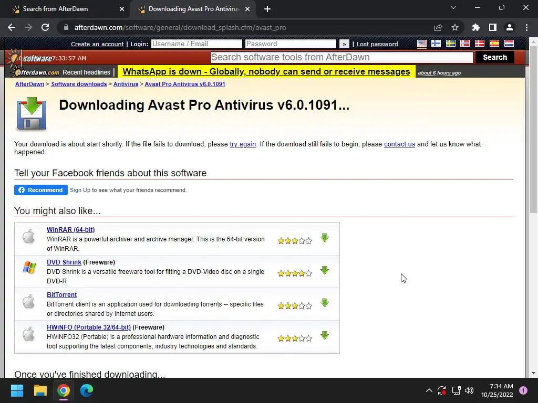Select the Danish flag language icon
The image size is (538, 403).
pos(479,44)
